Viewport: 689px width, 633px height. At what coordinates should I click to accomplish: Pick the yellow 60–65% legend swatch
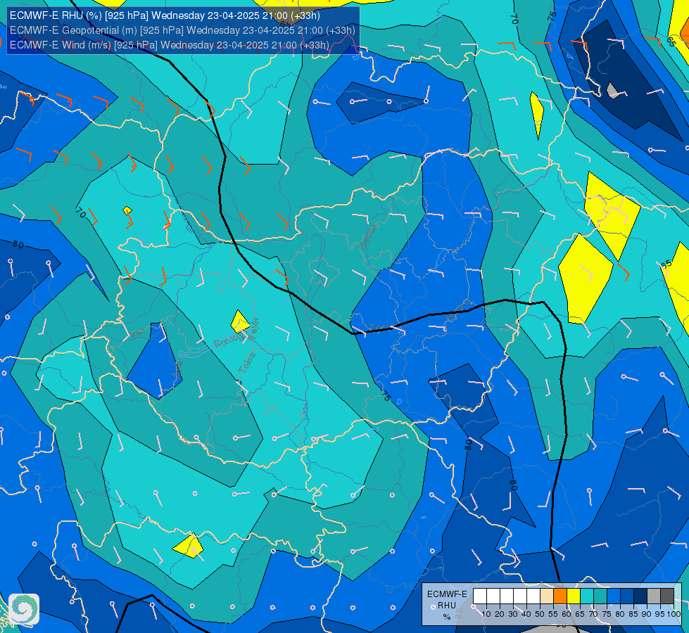pos(574,596)
